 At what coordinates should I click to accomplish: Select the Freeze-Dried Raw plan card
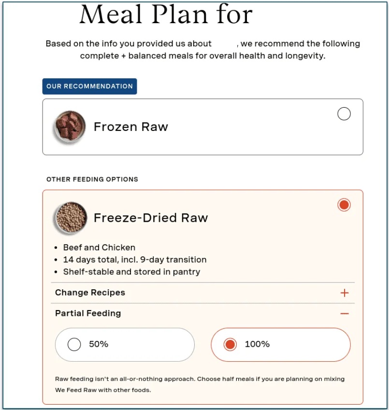click(x=203, y=217)
